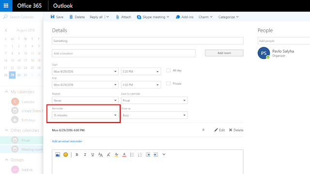Toggle the Meeting room calendar
The image size is (310, 174).
21,149
